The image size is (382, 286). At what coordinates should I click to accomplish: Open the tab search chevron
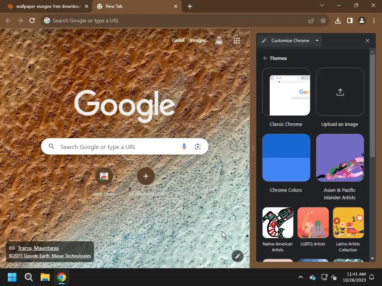[x=322, y=5]
